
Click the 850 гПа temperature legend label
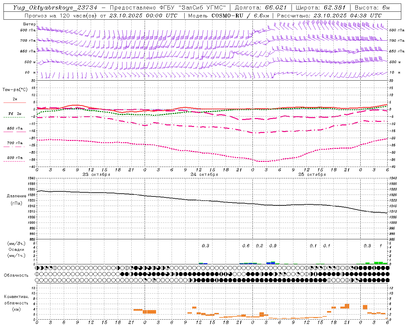tap(15, 129)
